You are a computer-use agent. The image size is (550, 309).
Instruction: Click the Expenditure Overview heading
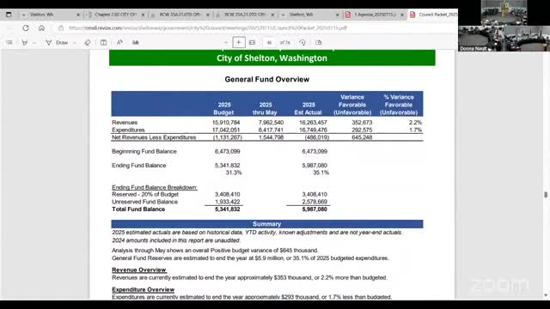[x=144, y=290]
